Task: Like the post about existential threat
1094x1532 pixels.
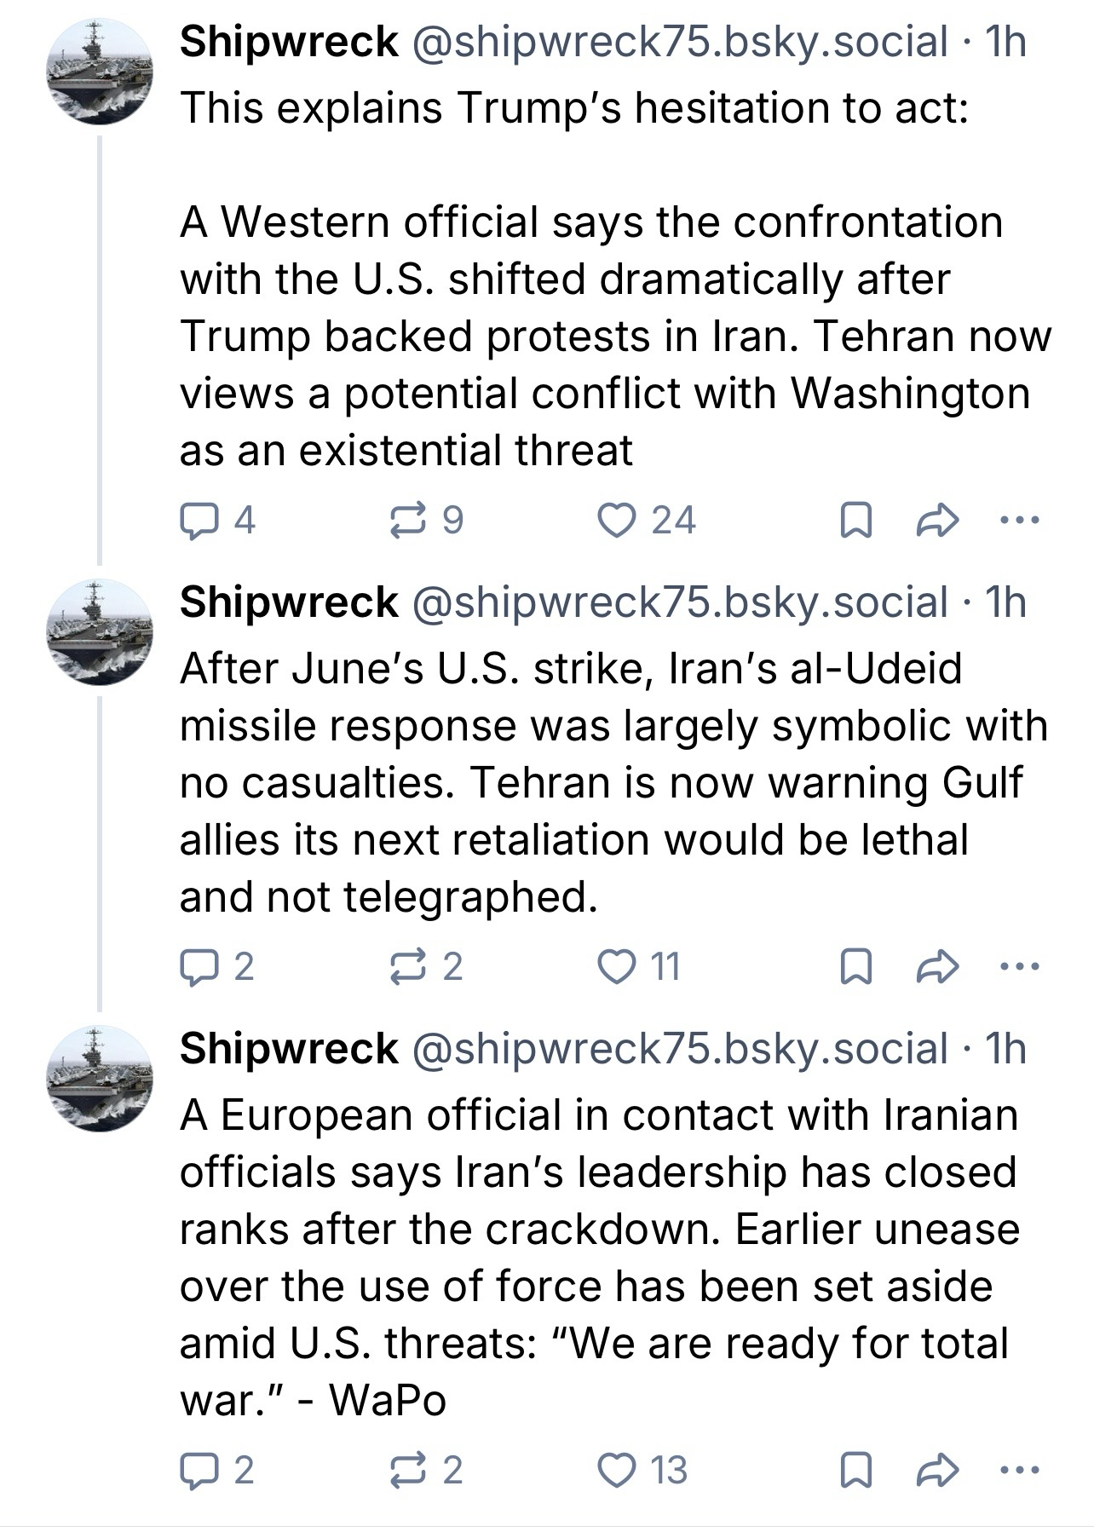Action: coord(613,521)
